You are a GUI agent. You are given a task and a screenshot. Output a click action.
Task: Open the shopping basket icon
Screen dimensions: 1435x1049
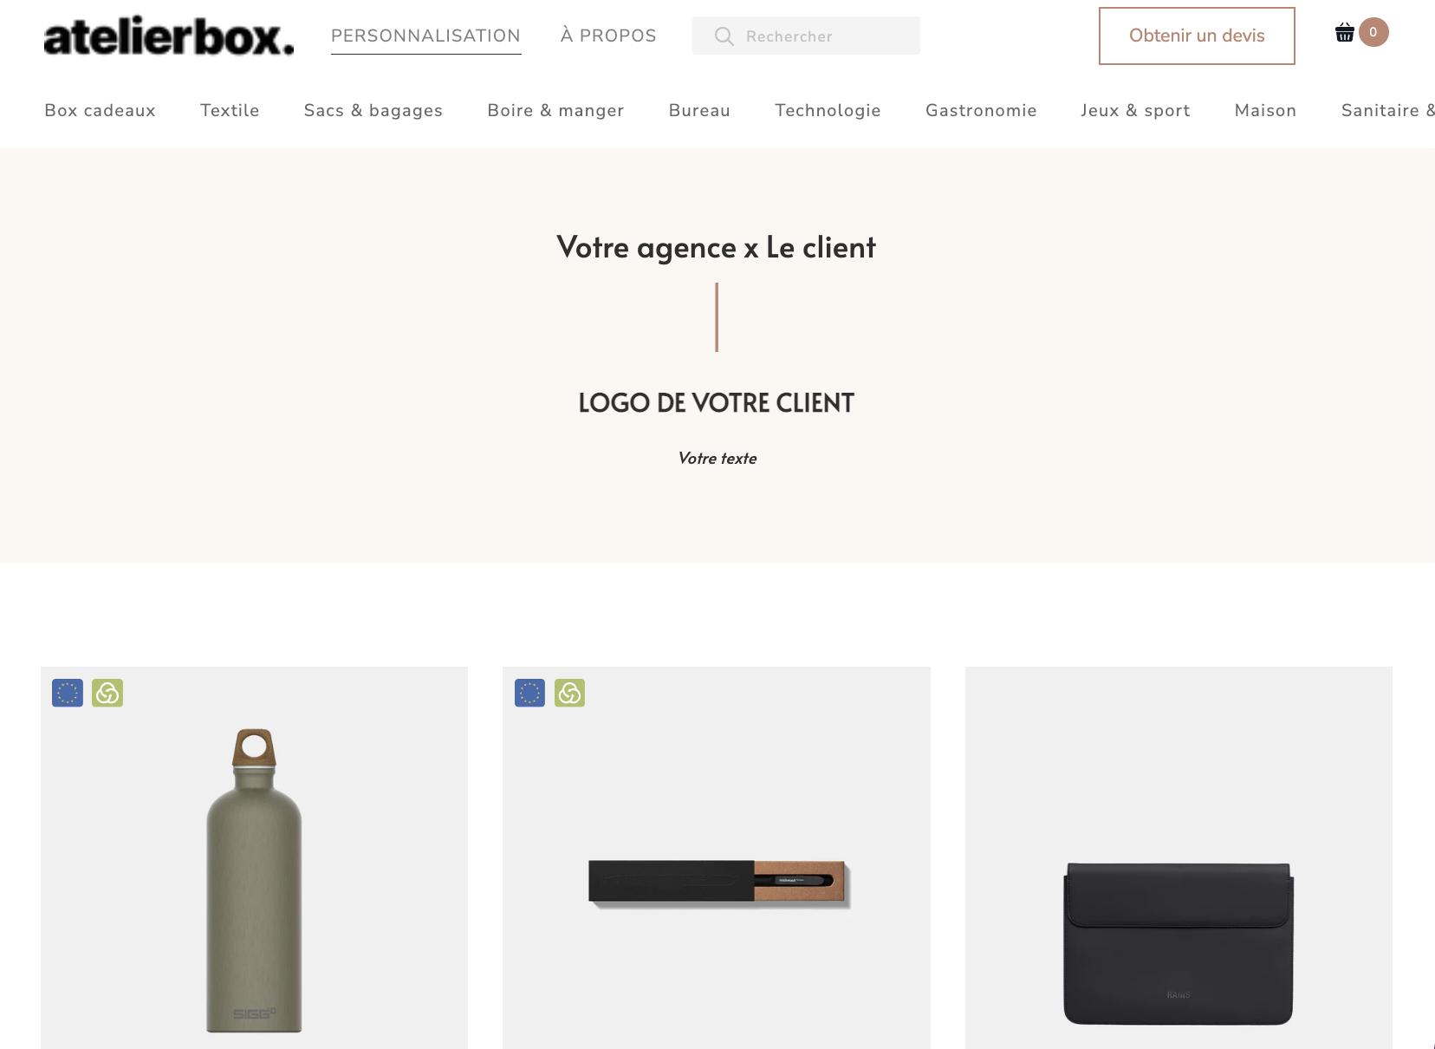click(x=1344, y=33)
